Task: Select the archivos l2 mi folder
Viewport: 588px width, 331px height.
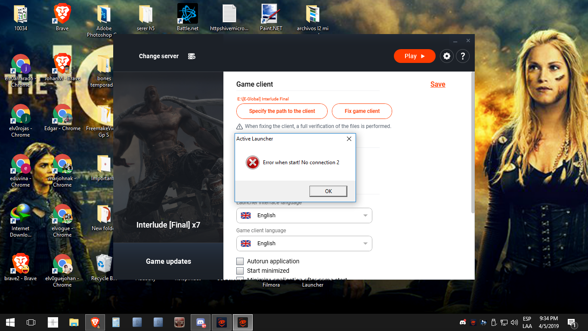Action: (313, 18)
